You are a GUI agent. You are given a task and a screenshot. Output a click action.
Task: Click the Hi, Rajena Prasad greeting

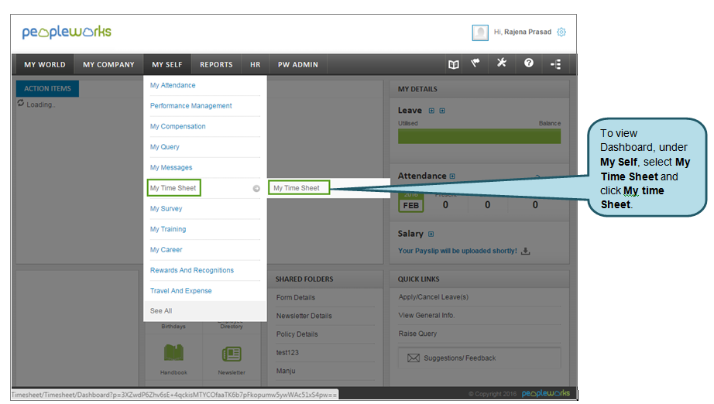(x=522, y=32)
